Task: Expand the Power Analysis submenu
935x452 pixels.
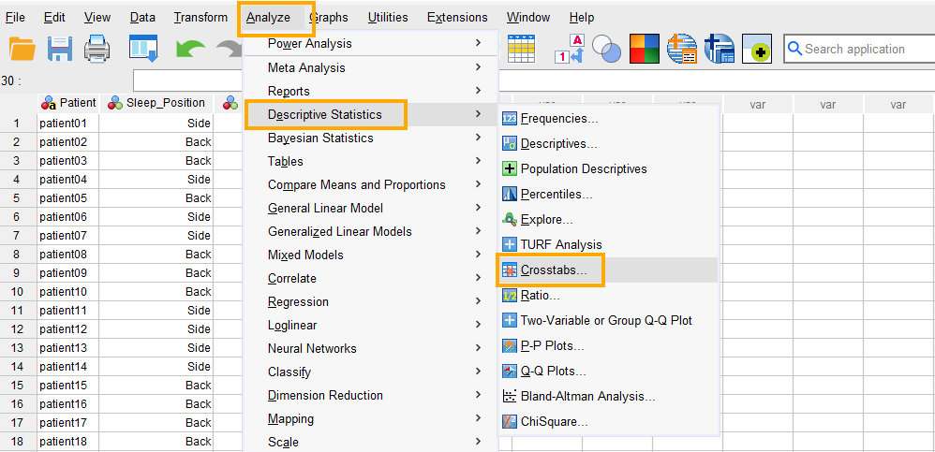Action: click(370, 43)
